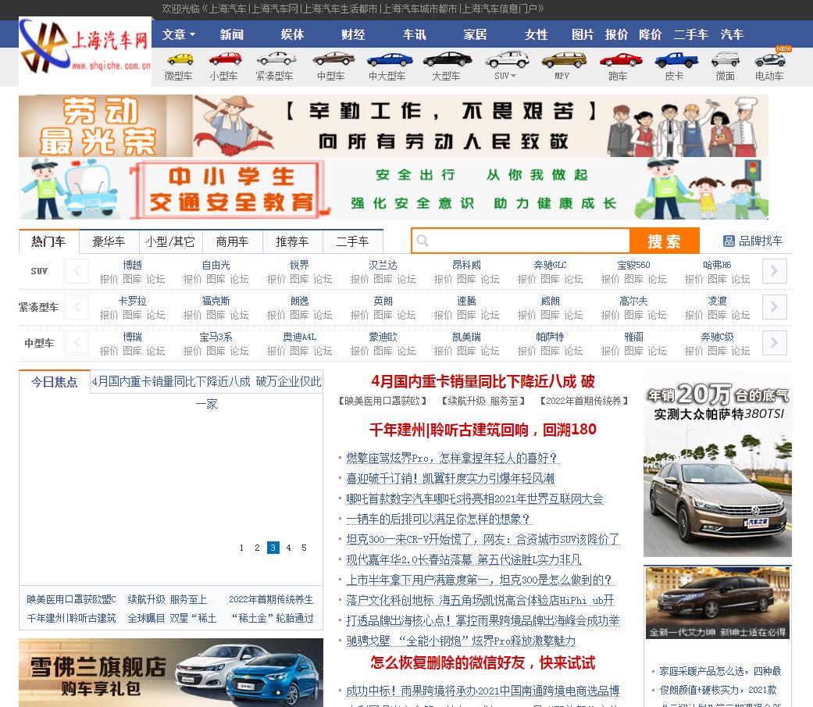The height and width of the screenshot is (707, 813).
Task: Go to slide 4 in 今日焦点 pager
Action: pos(289,548)
